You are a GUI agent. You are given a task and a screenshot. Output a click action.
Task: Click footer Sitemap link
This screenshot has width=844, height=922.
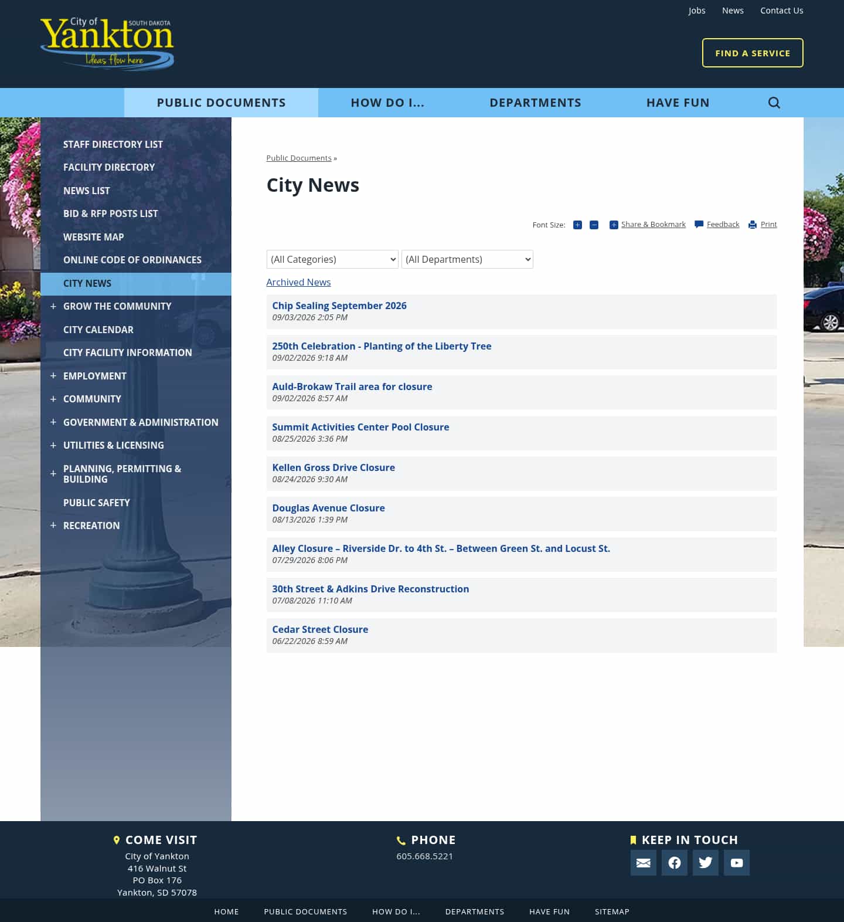click(x=612, y=911)
